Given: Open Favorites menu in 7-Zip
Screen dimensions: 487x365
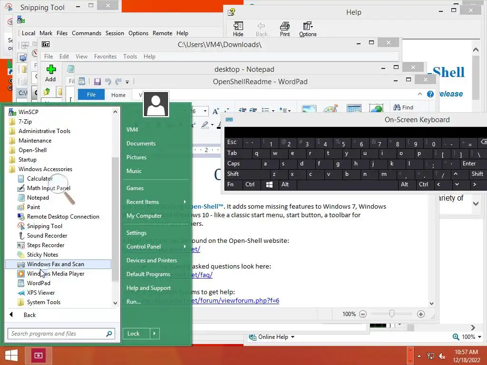Looking at the screenshot, I should (x=105, y=57).
